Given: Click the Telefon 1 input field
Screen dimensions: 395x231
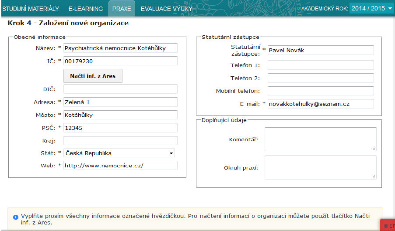Looking at the screenshot, I should click(321, 65).
